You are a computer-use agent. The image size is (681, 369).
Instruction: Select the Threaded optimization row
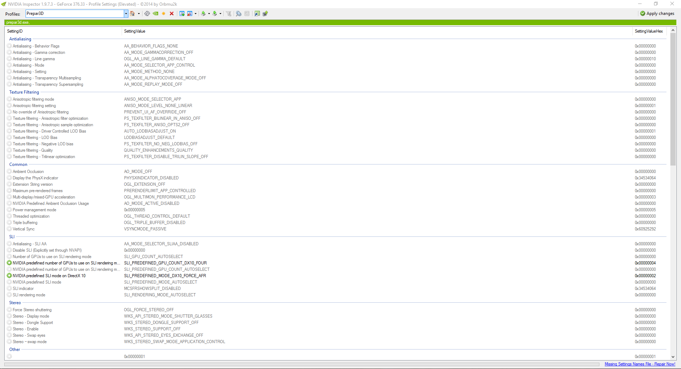pos(336,216)
